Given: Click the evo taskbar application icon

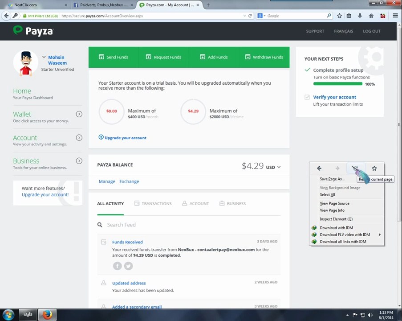Looking at the screenshot, I should [x=28, y=315].
